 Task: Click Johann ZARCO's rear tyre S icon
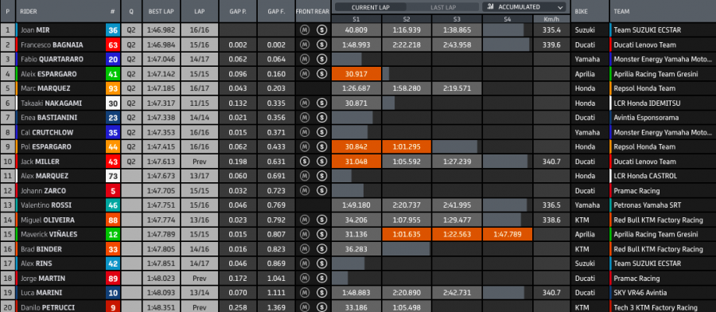pyautogui.click(x=321, y=191)
